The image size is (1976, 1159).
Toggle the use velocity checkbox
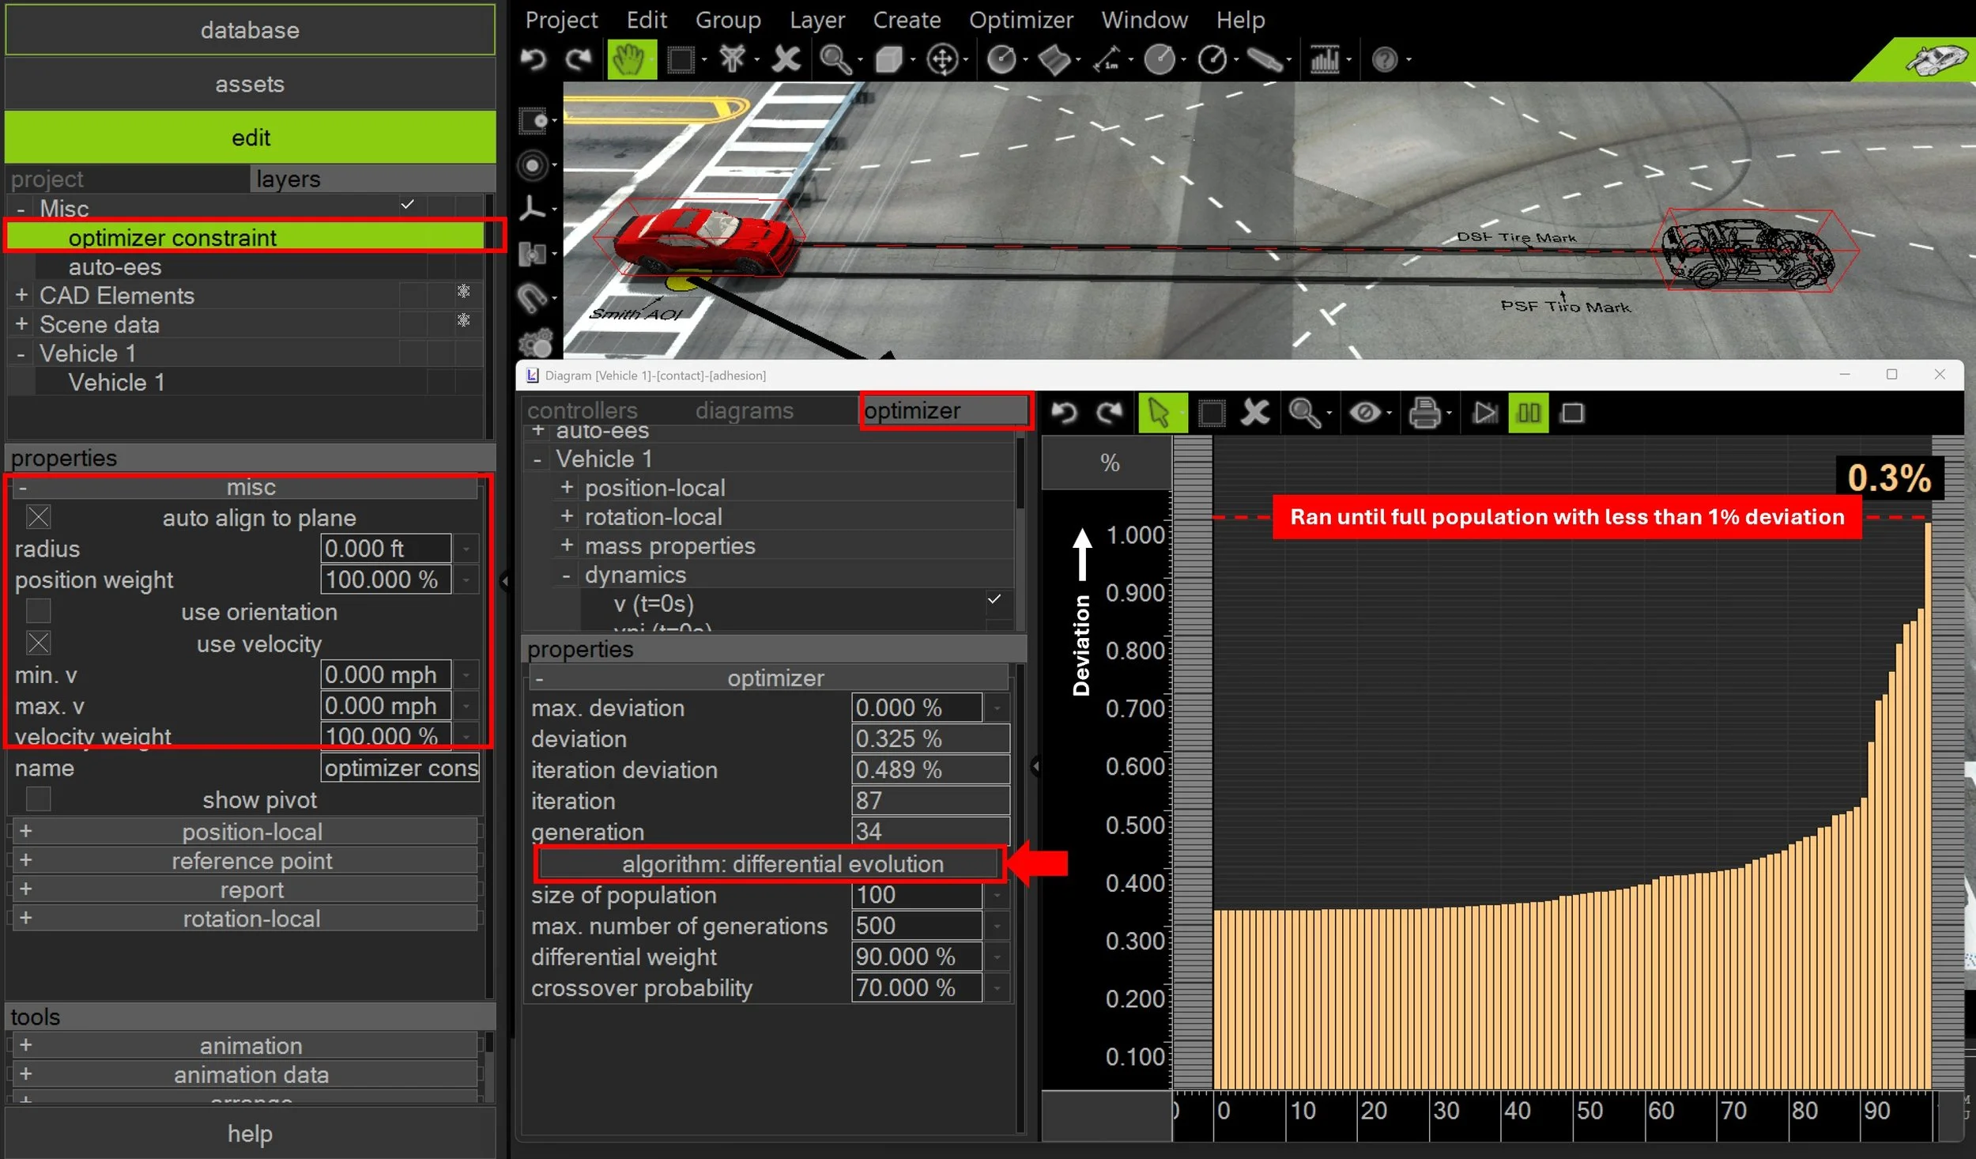[38, 643]
